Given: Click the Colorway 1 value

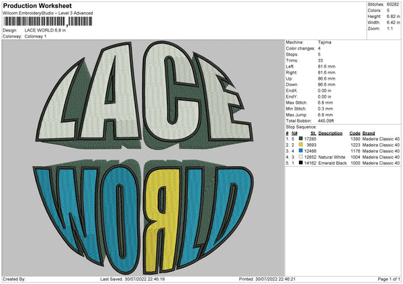Looking at the screenshot, I should click(36, 36).
